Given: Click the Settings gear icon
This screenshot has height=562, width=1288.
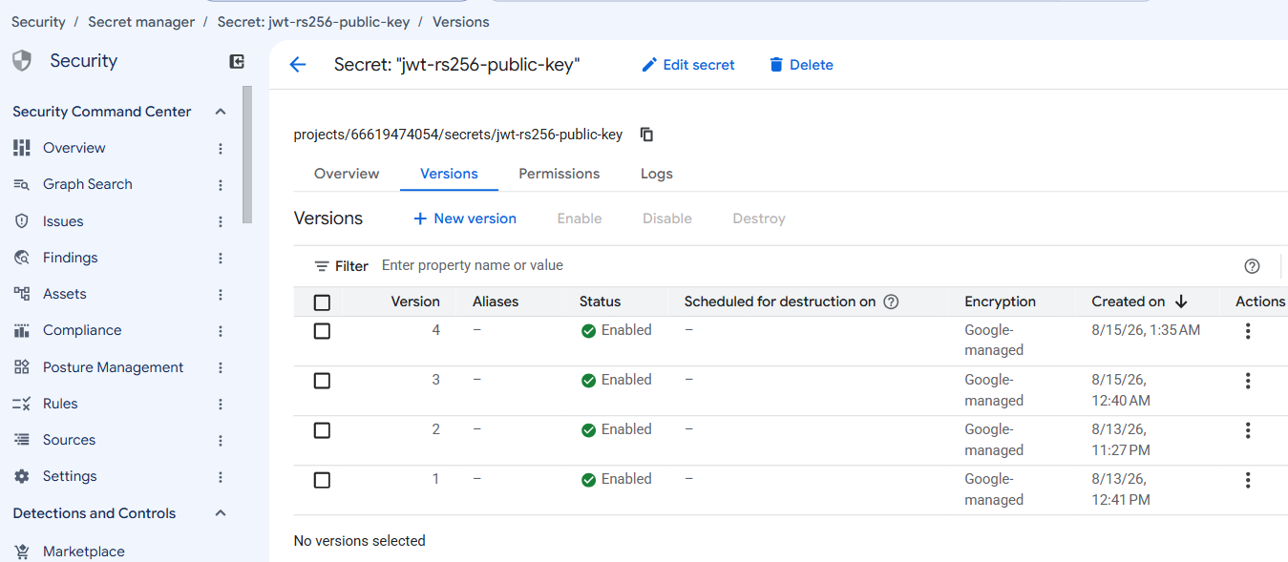Looking at the screenshot, I should click(22, 476).
